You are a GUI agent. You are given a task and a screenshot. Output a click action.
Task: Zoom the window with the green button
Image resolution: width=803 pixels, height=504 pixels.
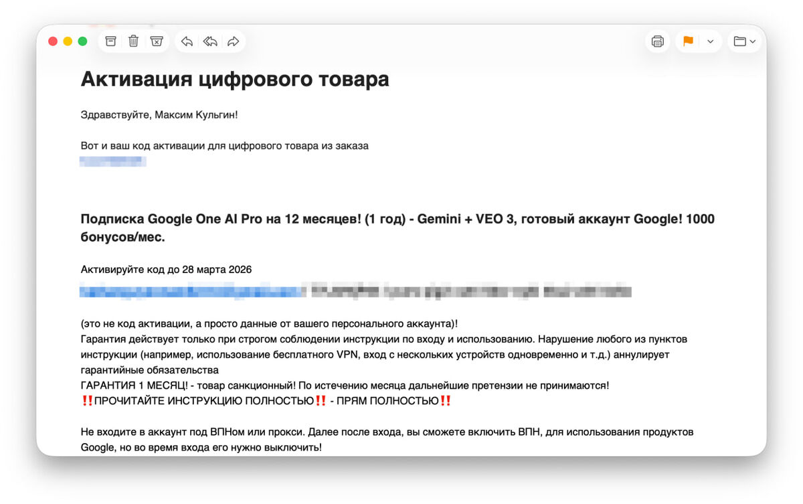(x=82, y=41)
